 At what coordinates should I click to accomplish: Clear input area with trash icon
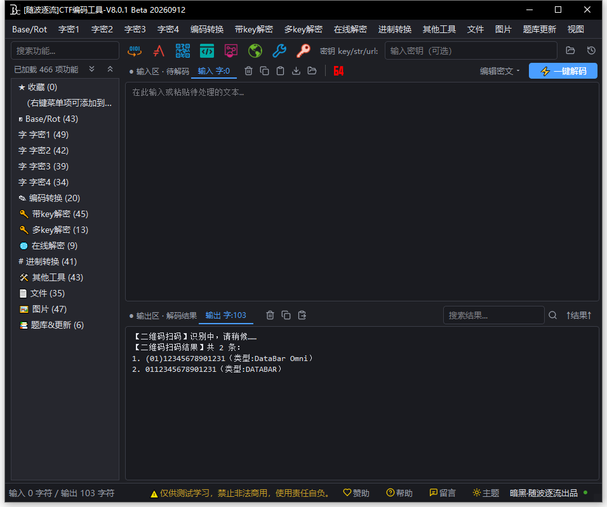[248, 71]
